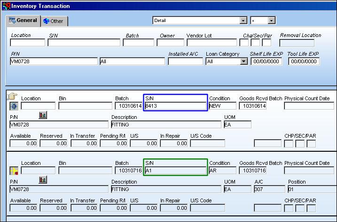Expand the Detail dropdown
Viewport: 337px width, 222px height.
tap(243, 21)
